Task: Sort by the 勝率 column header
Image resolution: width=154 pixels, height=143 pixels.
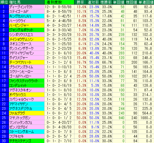Action: (x=81, y=2)
